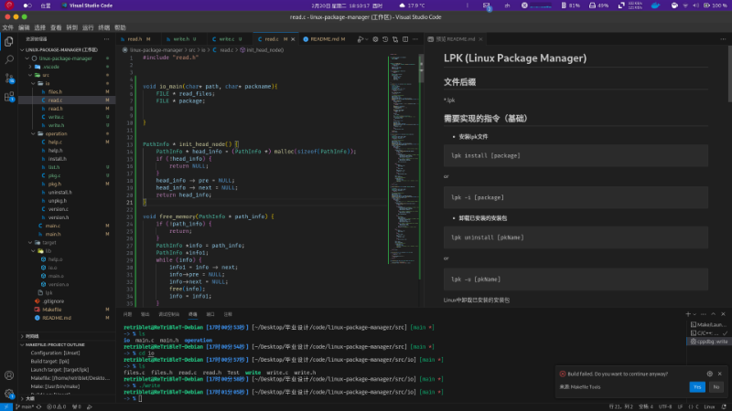Select the cppdbg: write terminal entry
Viewport: 732px width, 411px height.
click(708, 342)
